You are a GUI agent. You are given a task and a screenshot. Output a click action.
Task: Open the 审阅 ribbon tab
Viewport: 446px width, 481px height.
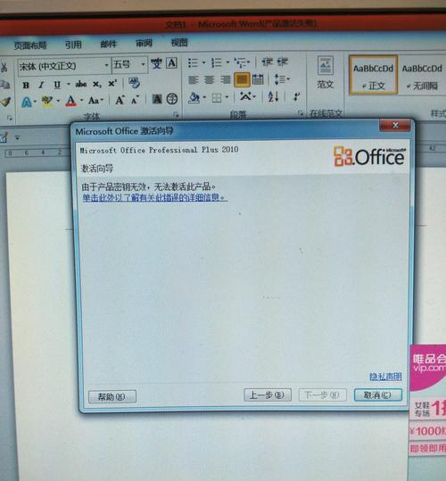click(x=144, y=43)
